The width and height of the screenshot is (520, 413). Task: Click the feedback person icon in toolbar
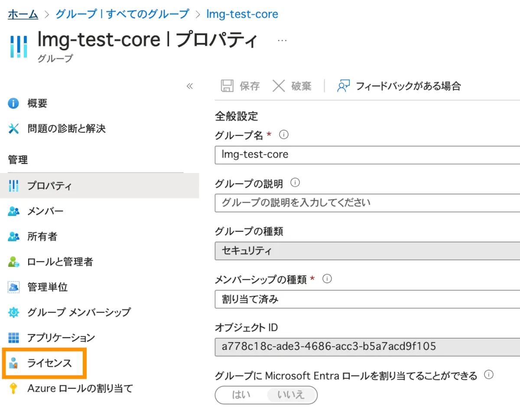click(x=343, y=86)
